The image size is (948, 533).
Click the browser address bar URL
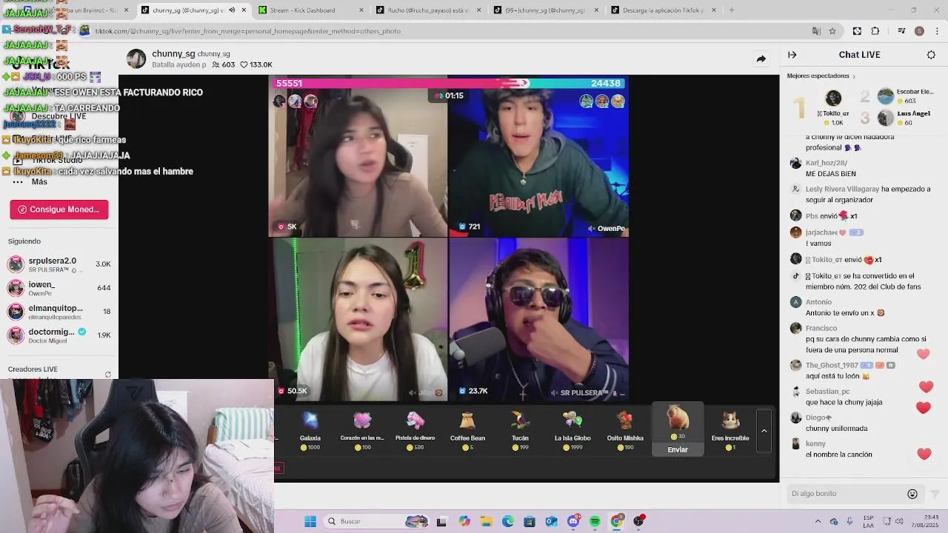248,31
